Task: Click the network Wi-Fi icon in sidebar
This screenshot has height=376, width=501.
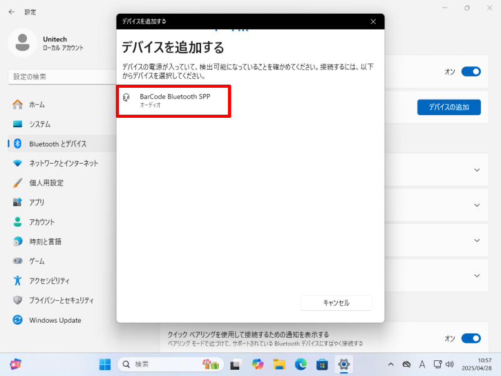Action: coord(18,163)
